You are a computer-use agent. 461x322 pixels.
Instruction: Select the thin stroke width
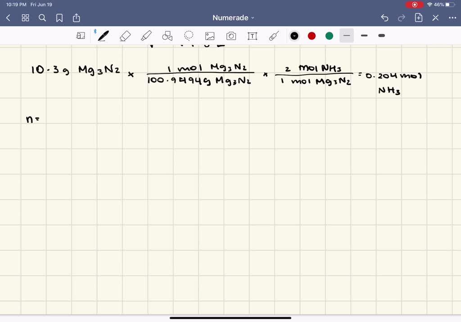pos(347,36)
